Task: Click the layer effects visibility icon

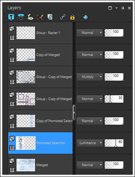Action: pyautogui.click(x=30, y=17)
